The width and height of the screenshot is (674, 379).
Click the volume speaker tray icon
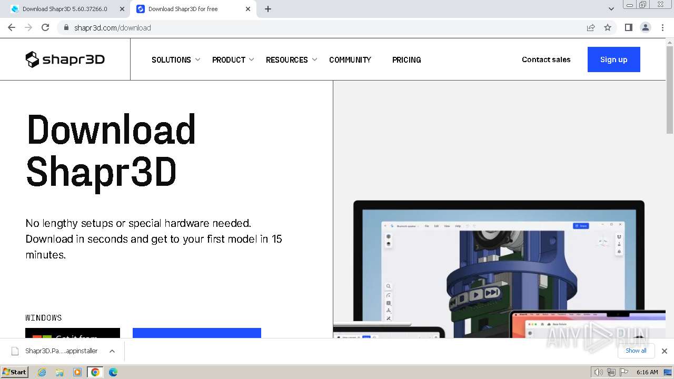[x=599, y=372]
